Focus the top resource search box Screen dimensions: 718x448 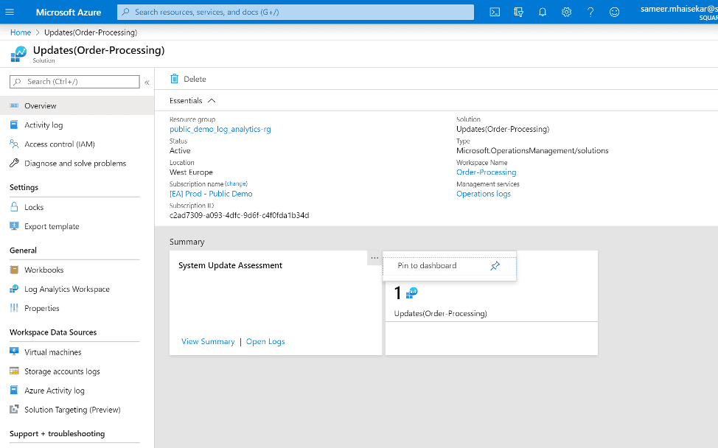point(296,13)
